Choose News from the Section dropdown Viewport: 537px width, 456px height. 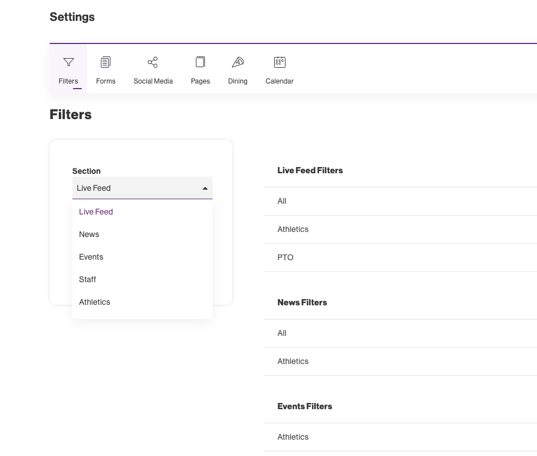(89, 234)
